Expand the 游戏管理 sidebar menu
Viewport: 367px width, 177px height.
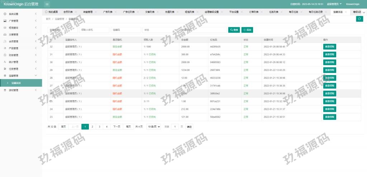(35, 90)
